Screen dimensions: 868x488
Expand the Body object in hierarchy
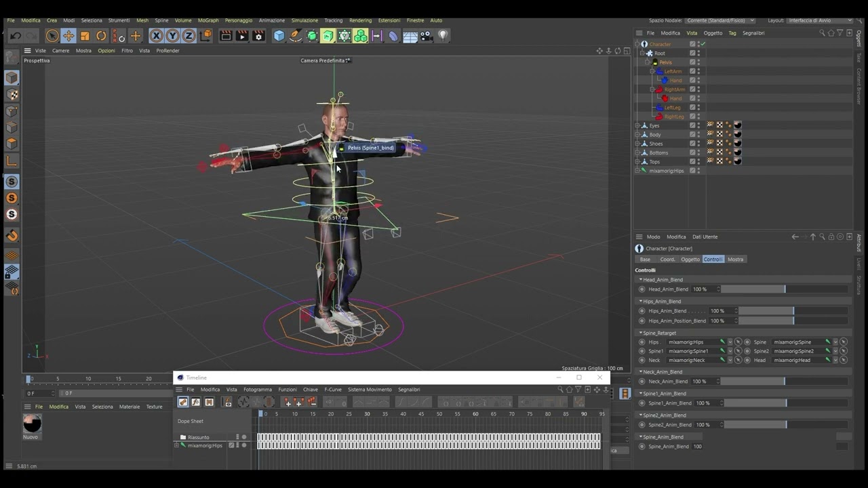(637, 135)
